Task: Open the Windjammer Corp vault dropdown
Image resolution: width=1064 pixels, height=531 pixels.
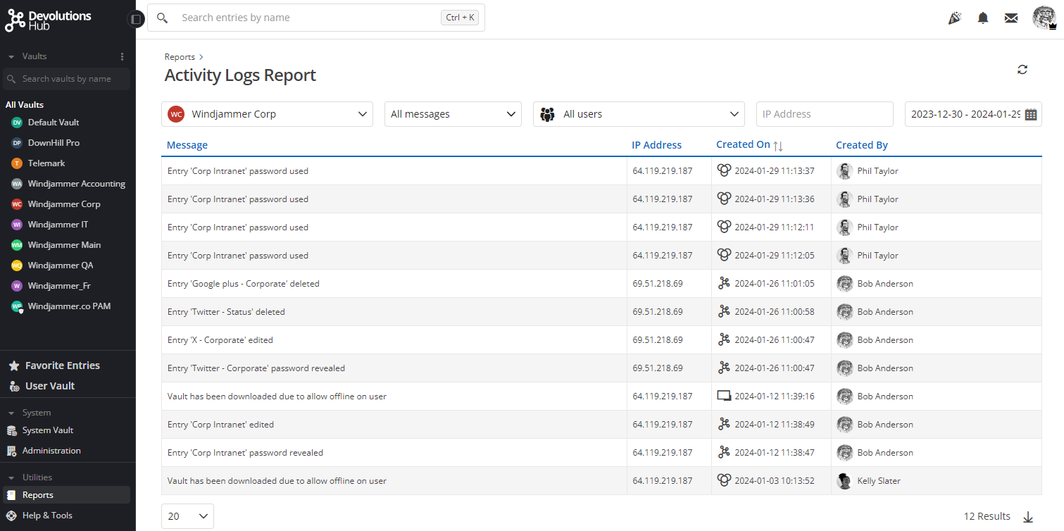Action: [268, 114]
